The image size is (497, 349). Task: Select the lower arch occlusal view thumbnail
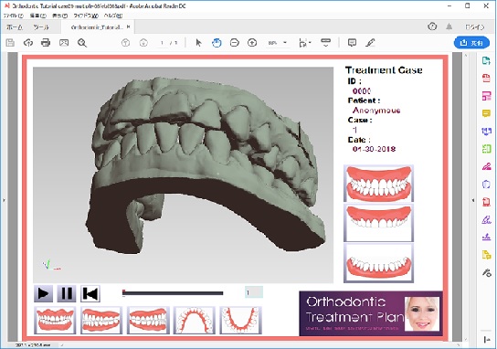240,321
